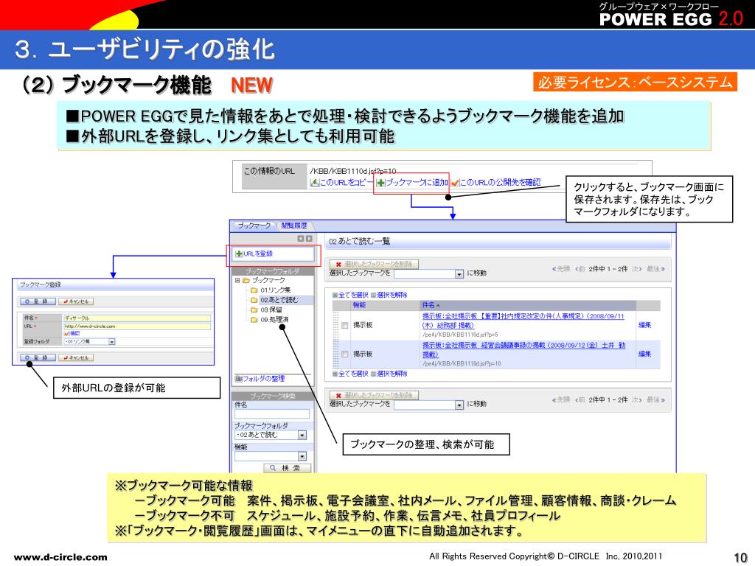Click URL field with http://www.d-circle.com
Viewport: 755px width, 566px height.
(137, 326)
